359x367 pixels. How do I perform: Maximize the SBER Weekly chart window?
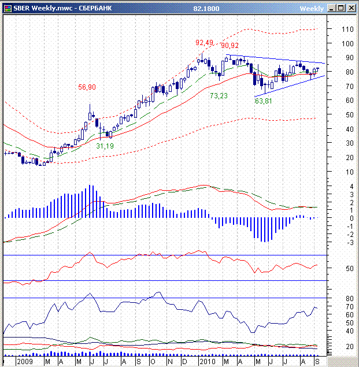(341, 9)
